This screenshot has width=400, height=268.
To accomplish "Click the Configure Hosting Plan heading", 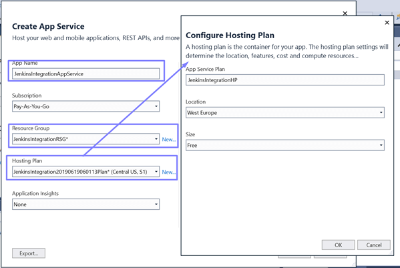I will click(230, 35).
